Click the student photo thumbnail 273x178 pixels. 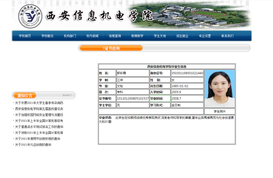pos(220,89)
